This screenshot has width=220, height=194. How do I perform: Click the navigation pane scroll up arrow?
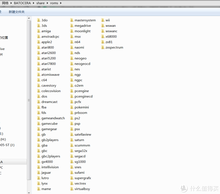tap(29, 18)
